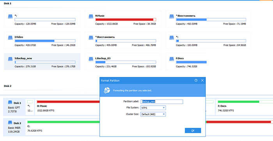Click the Free Space : 276.17GB text

tap(63, 66)
